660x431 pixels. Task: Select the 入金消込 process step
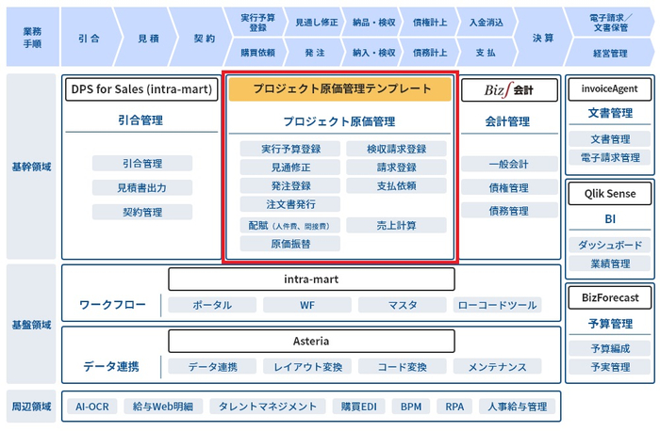[486, 23]
